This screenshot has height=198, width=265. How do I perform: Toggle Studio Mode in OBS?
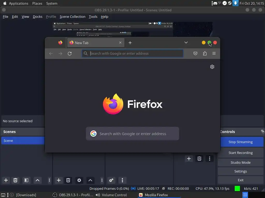(240, 162)
